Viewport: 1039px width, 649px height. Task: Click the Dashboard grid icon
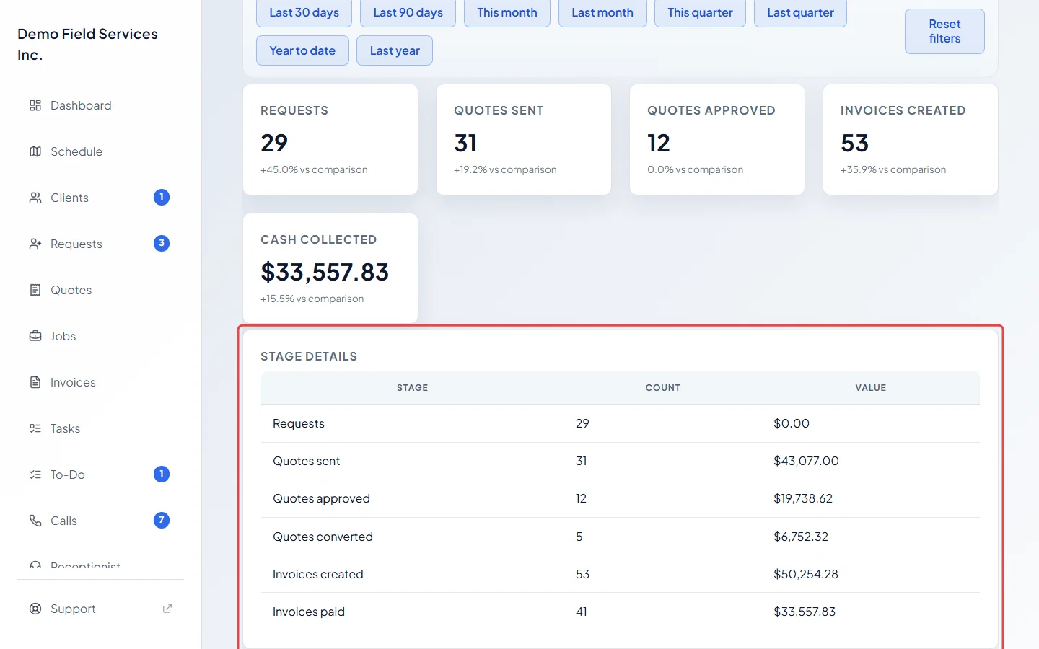click(x=35, y=105)
